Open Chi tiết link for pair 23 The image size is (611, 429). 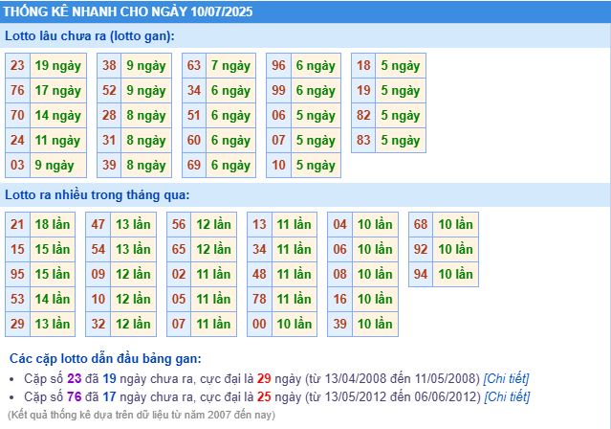[506, 378]
